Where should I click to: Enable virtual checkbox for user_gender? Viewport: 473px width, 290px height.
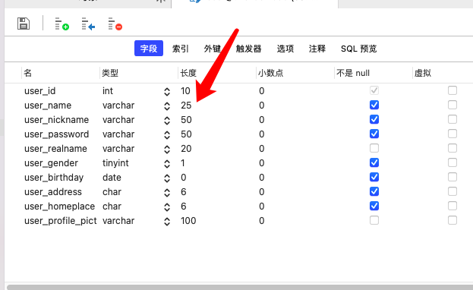[453, 162]
